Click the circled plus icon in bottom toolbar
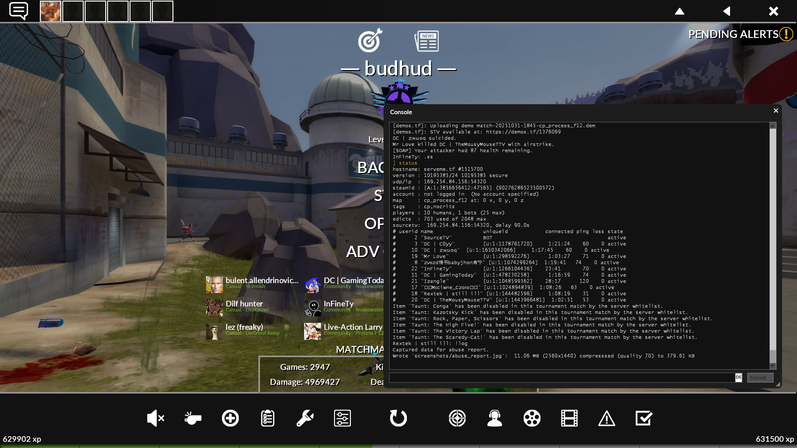The image size is (797, 448). (230, 418)
